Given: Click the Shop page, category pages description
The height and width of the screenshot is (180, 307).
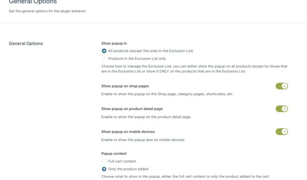Looking at the screenshot, I should (167, 94).
